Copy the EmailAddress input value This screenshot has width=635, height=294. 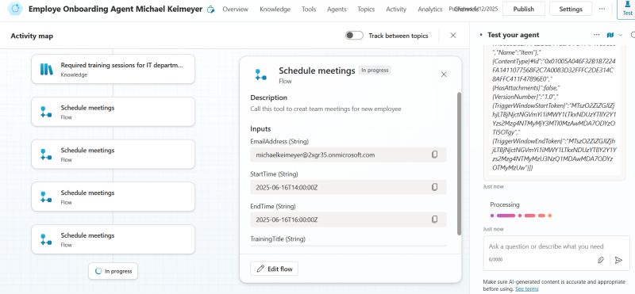(434, 155)
